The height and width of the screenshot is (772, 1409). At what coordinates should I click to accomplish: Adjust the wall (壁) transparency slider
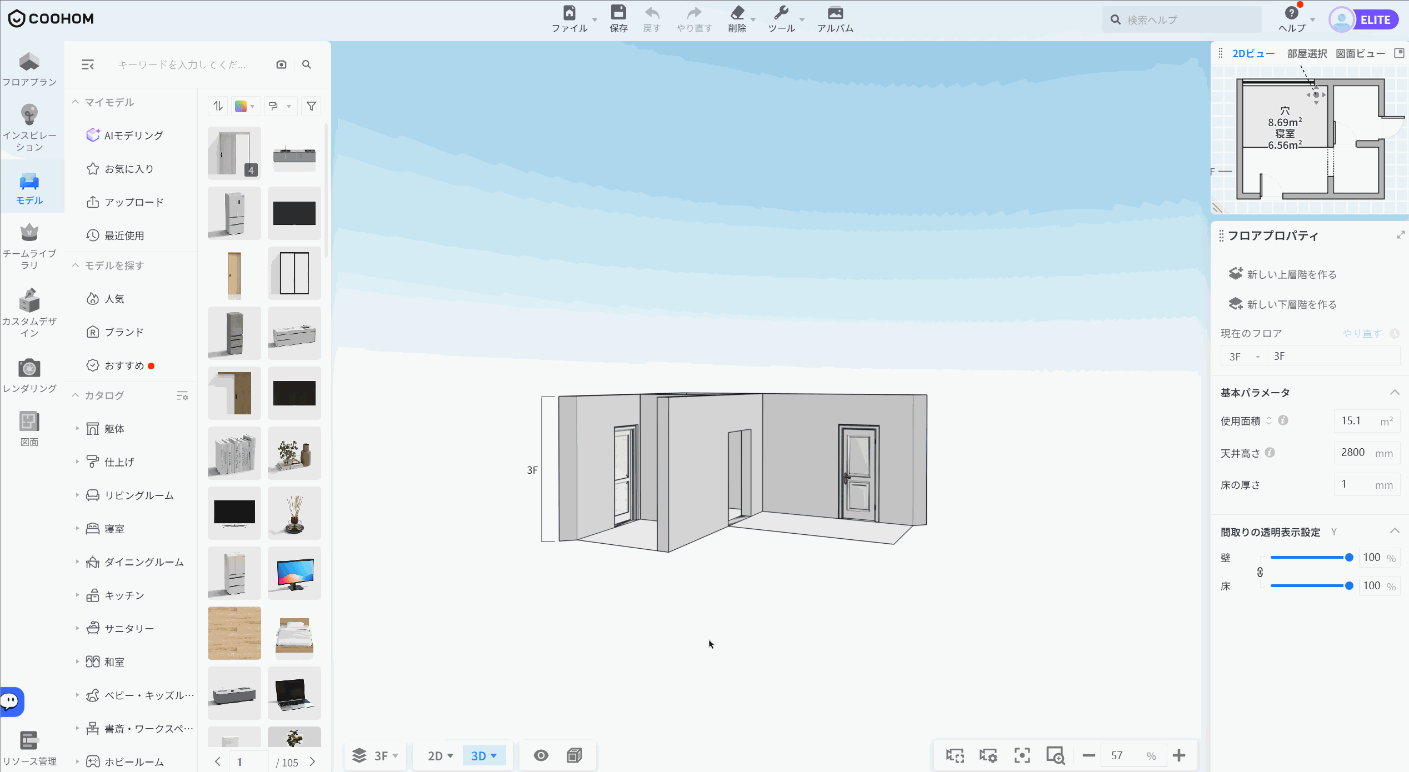coord(1310,558)
